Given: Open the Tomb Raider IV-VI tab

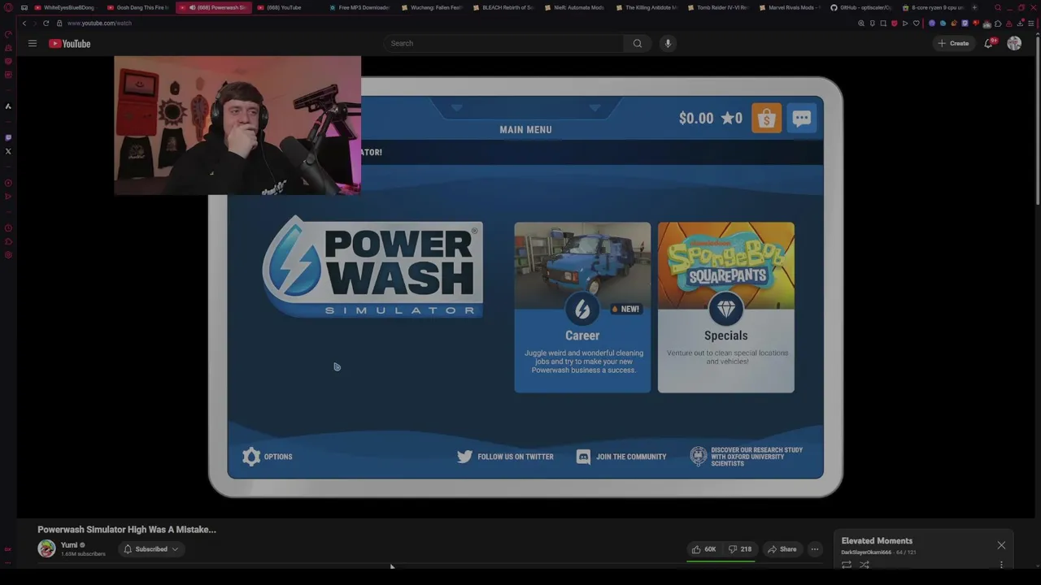Looking at the screenshot, I should [x=719, y=7].
